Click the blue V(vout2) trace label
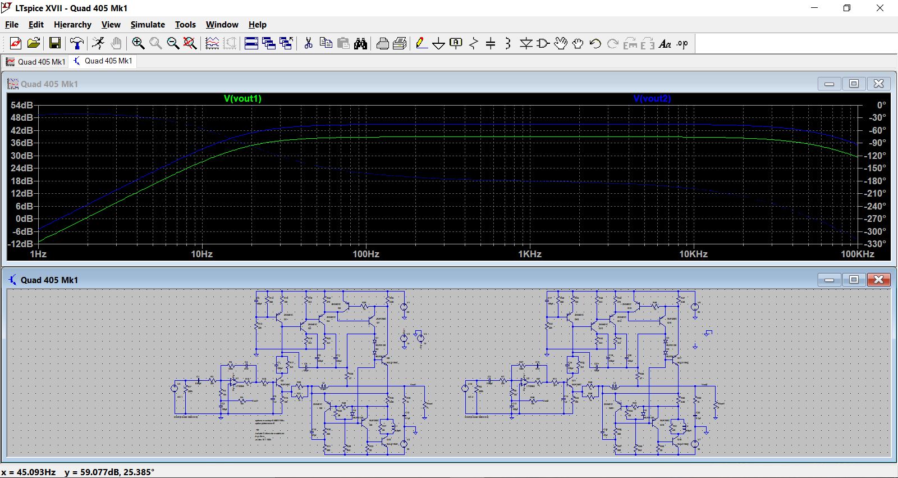 click(652, 98)
